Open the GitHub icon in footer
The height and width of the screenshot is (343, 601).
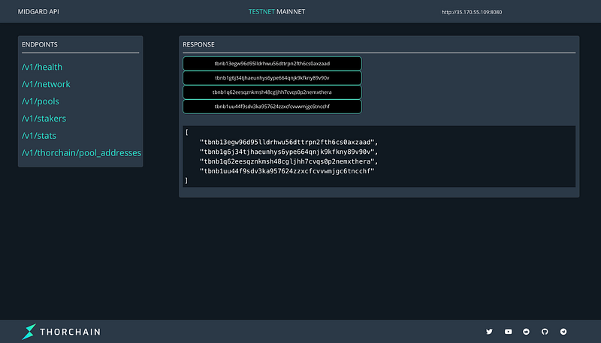tap(545, 332)
